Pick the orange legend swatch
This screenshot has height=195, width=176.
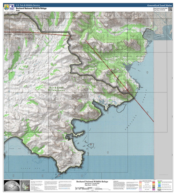[x=154, y=184]
